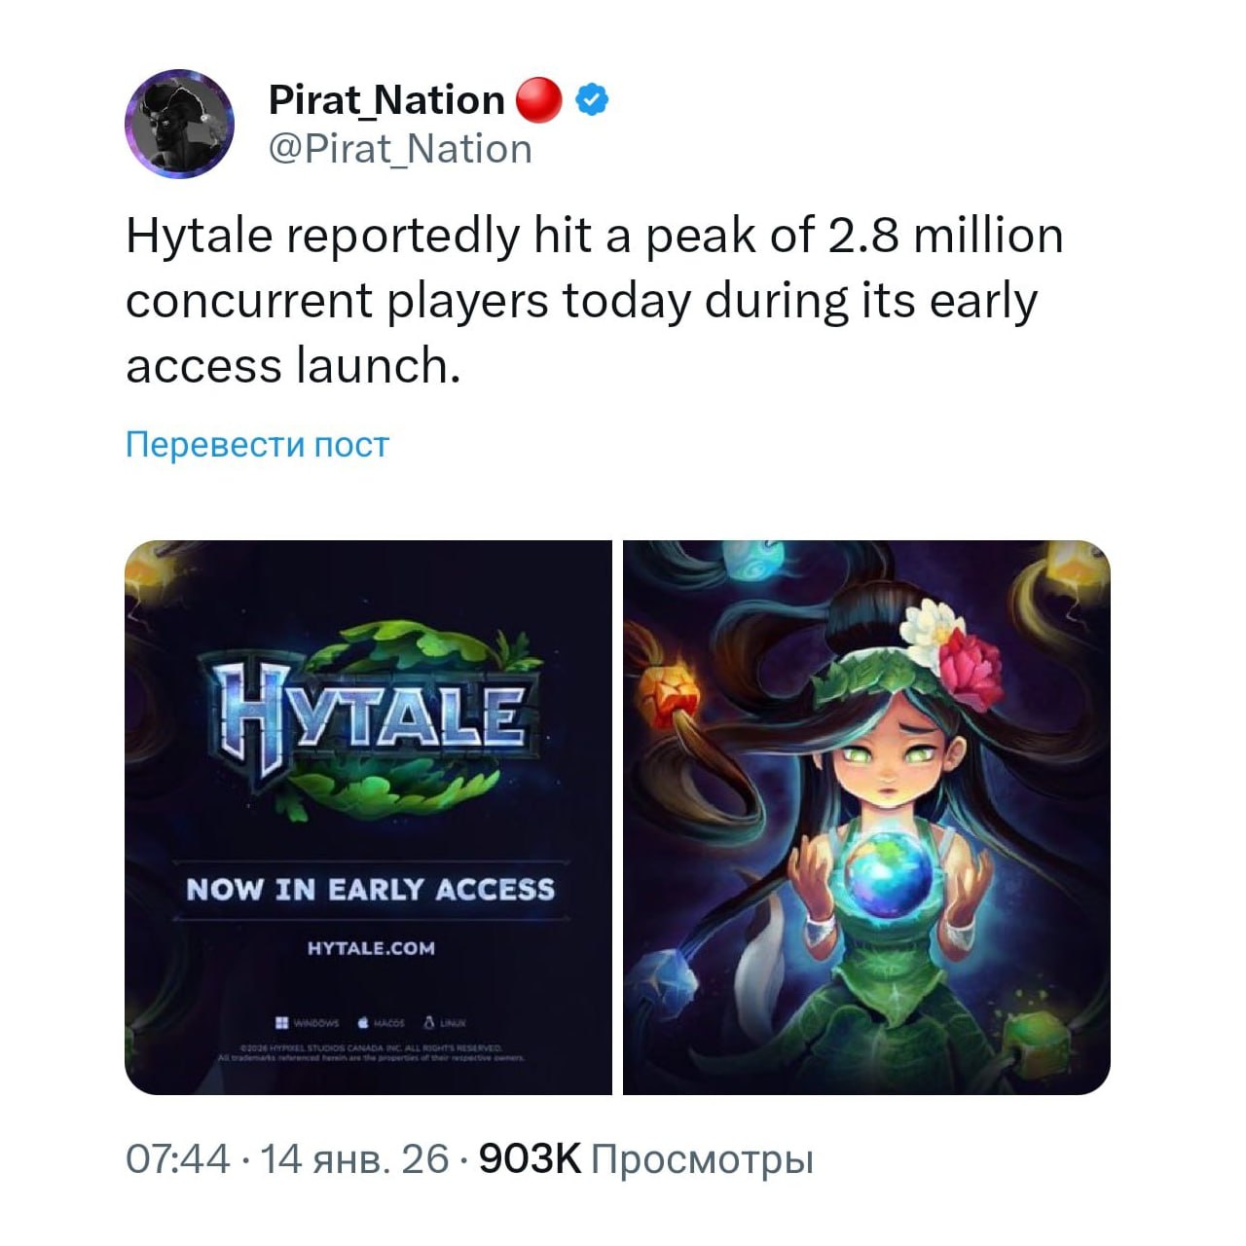Click the "Просмотры" views label
The width and height of the screenshot is (1246, 1246).
pyautogui.click(x=702, y=1159)
